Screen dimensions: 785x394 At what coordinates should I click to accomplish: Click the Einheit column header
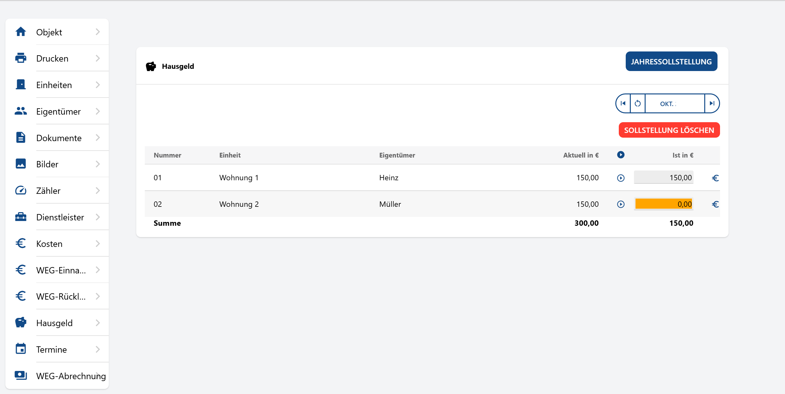pyautogui.click(x=230, y=155)
